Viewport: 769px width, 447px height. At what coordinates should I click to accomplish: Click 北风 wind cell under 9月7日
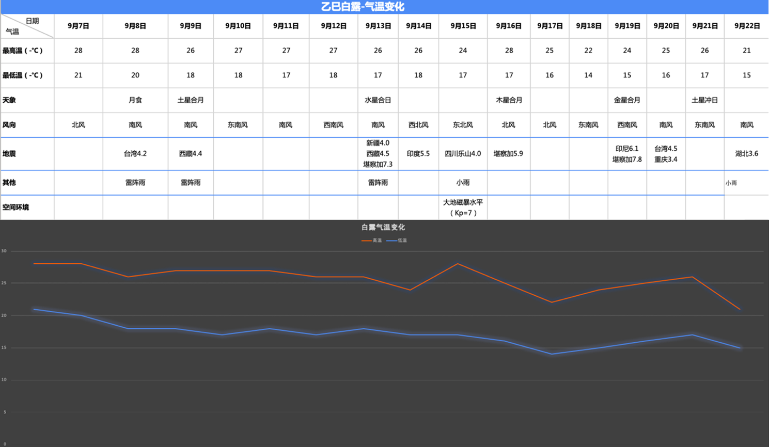click(x=79, y=125)
